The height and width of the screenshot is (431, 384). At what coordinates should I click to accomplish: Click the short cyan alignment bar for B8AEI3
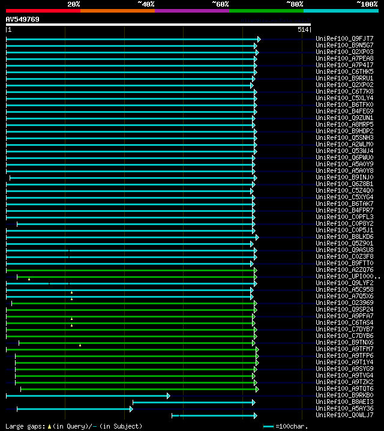click(193, 402)
